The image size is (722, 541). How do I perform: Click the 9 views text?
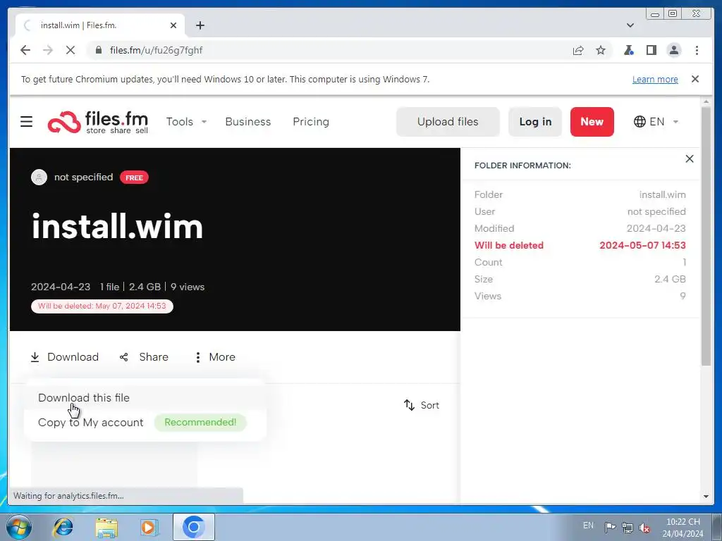[188, 287]
